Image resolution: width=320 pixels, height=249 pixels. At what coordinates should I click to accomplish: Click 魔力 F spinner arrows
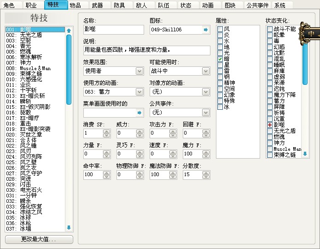(x=206, y=154)
